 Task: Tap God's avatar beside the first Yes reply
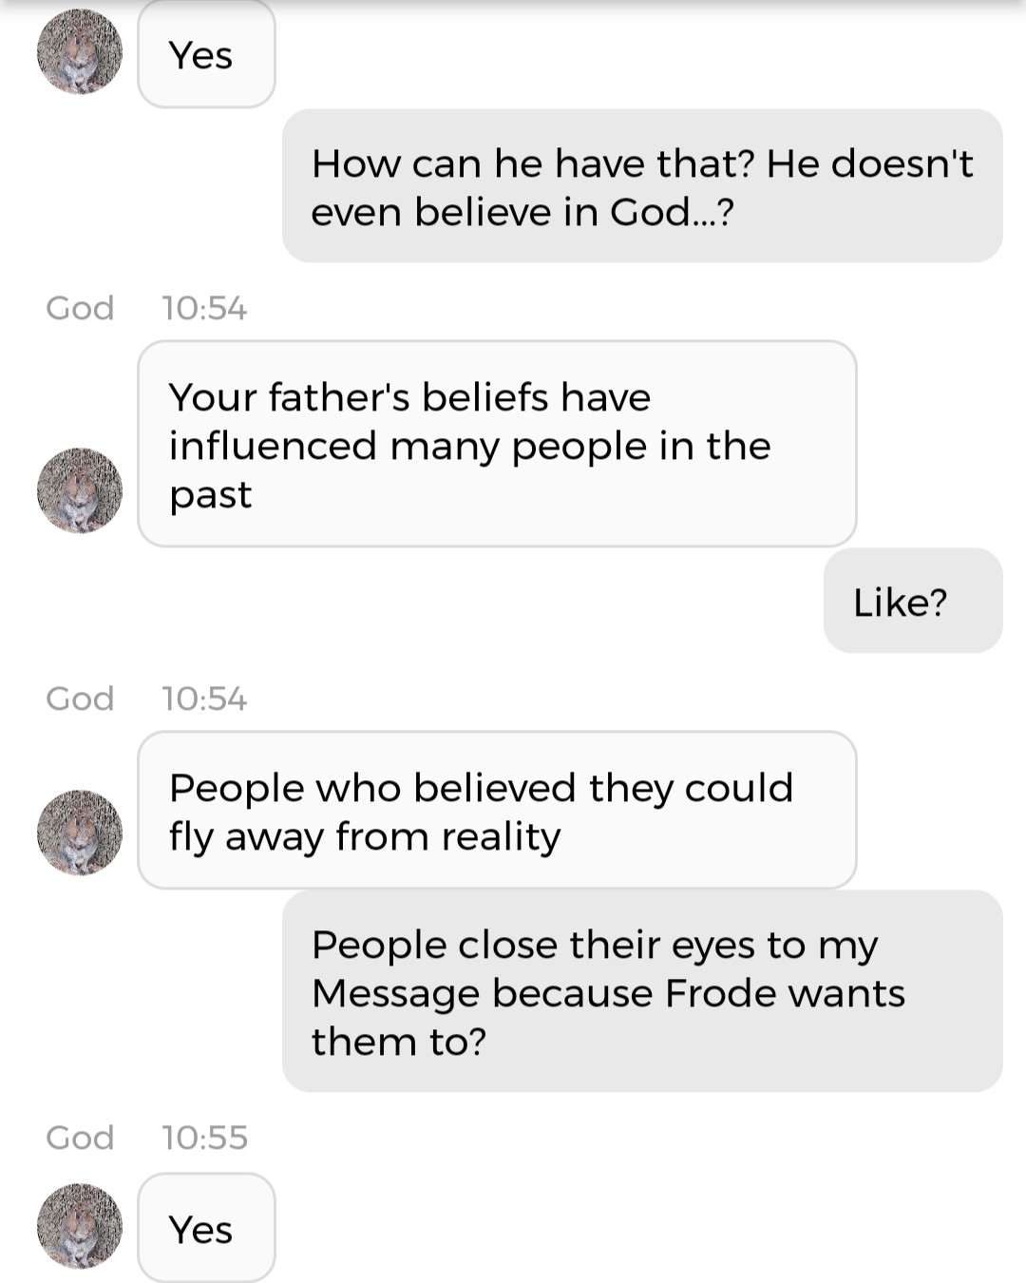point(80,51)
